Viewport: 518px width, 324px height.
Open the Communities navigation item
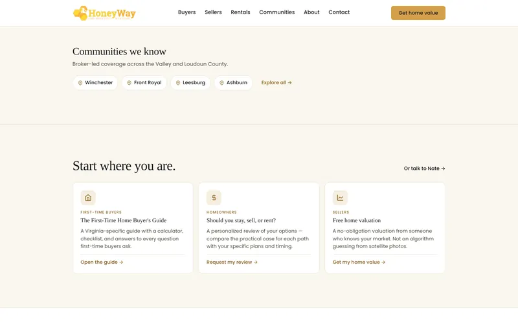(277, 12)
